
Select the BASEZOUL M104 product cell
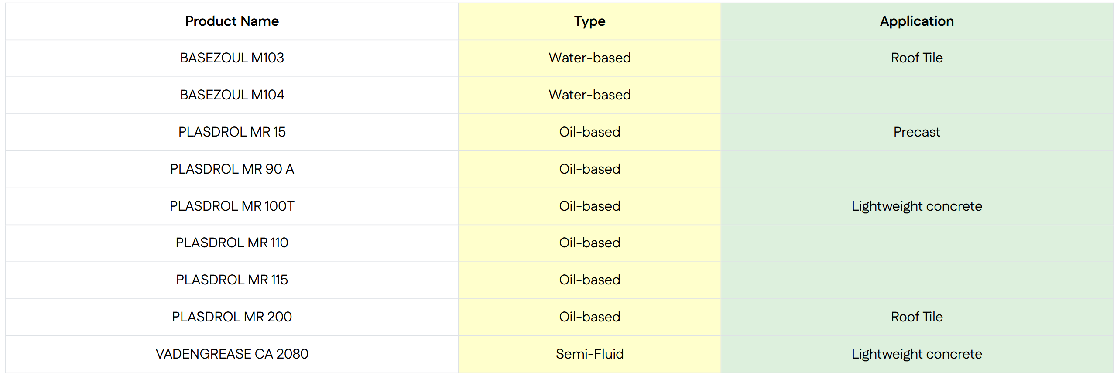coord(232,95)
